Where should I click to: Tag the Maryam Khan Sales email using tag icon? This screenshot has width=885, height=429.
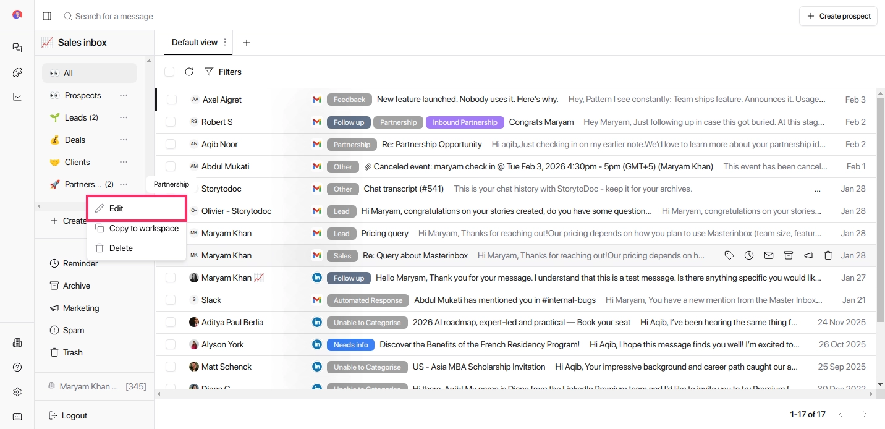tap(729, 255)
